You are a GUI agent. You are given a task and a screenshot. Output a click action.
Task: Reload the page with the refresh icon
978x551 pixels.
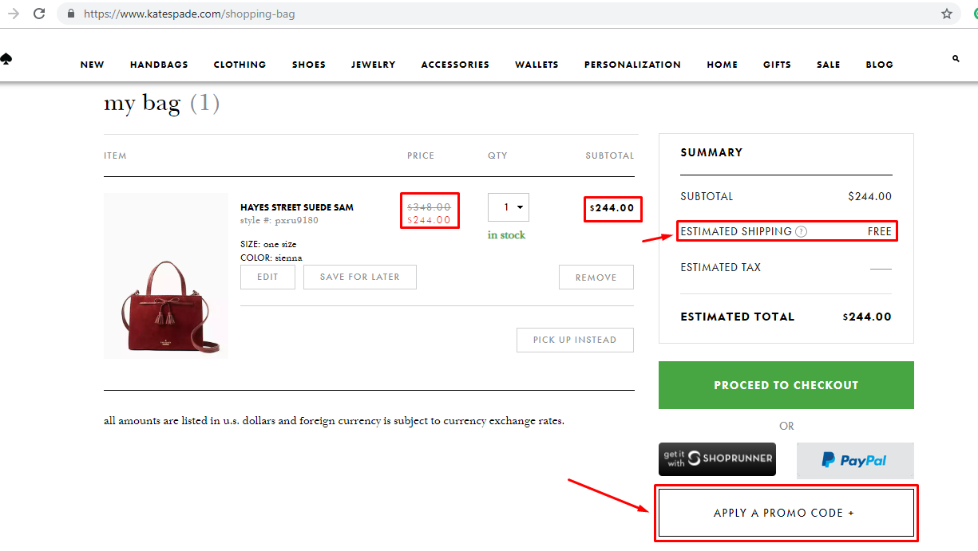[39, 14]
